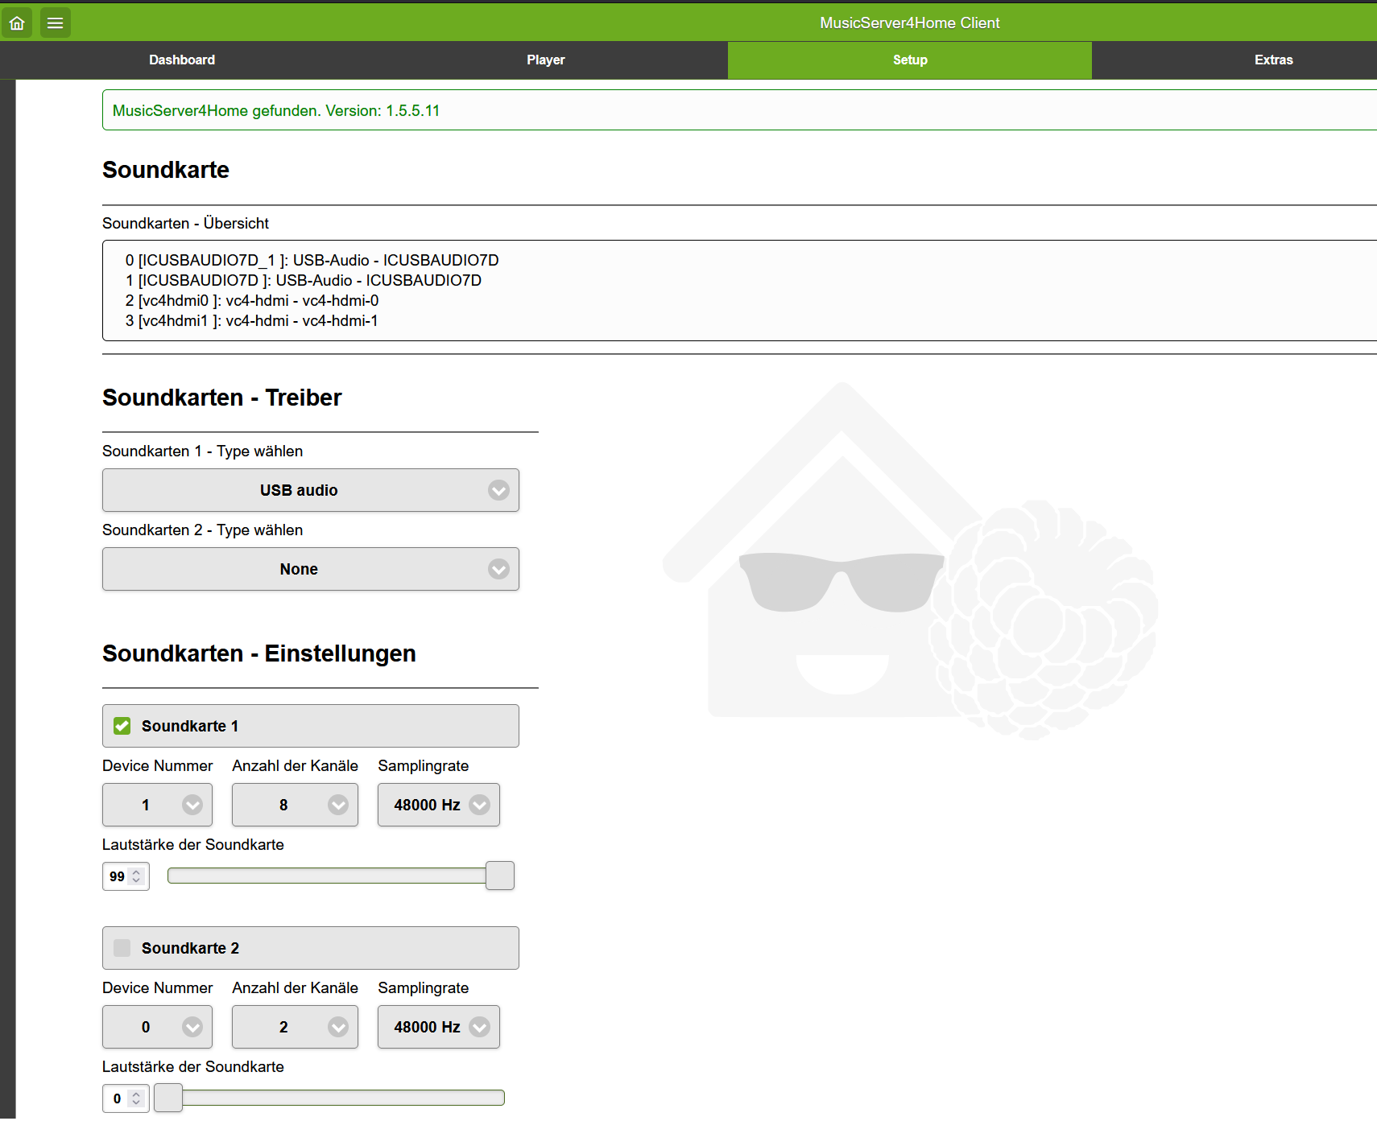Open Soundkarte 1 Samplingrate dropdown
Screen dimensions: 1377x1121
[439, 805]
